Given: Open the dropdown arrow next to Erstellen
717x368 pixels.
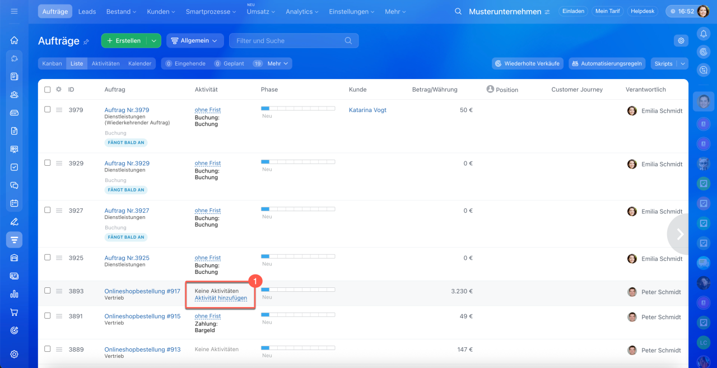Looking at the screenshot, I should (x=153, y=40).
